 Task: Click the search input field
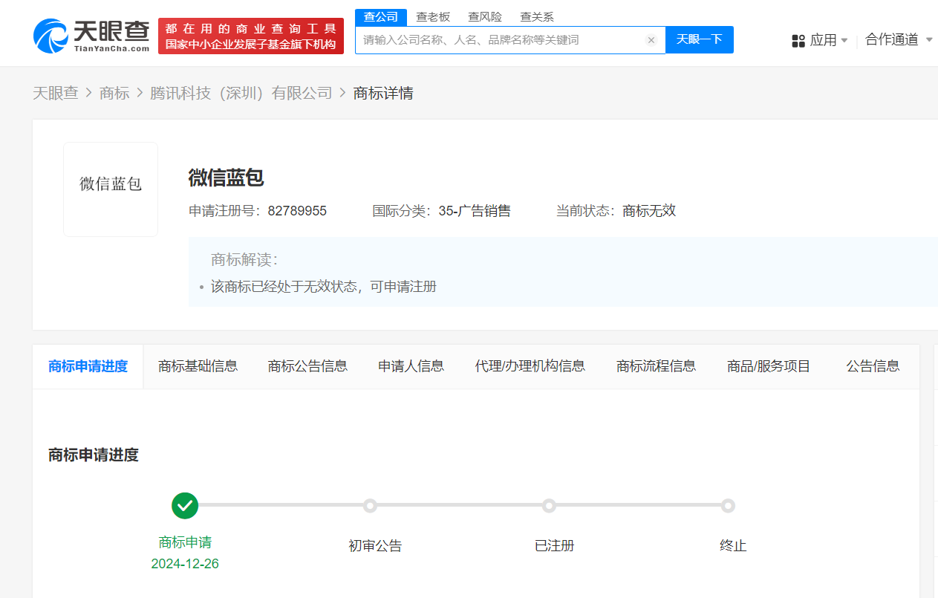point(490,40)
